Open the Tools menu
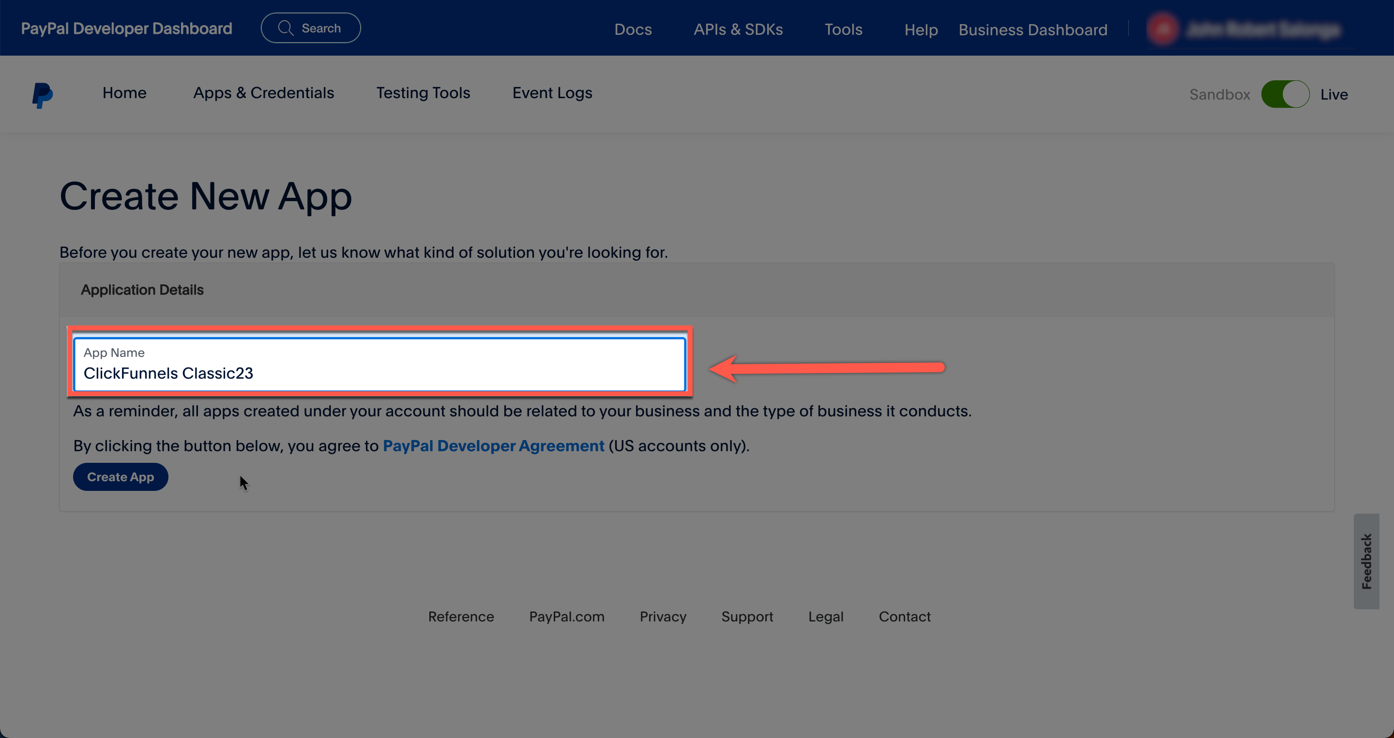The image size is (1394, 738). click(843, 29)
